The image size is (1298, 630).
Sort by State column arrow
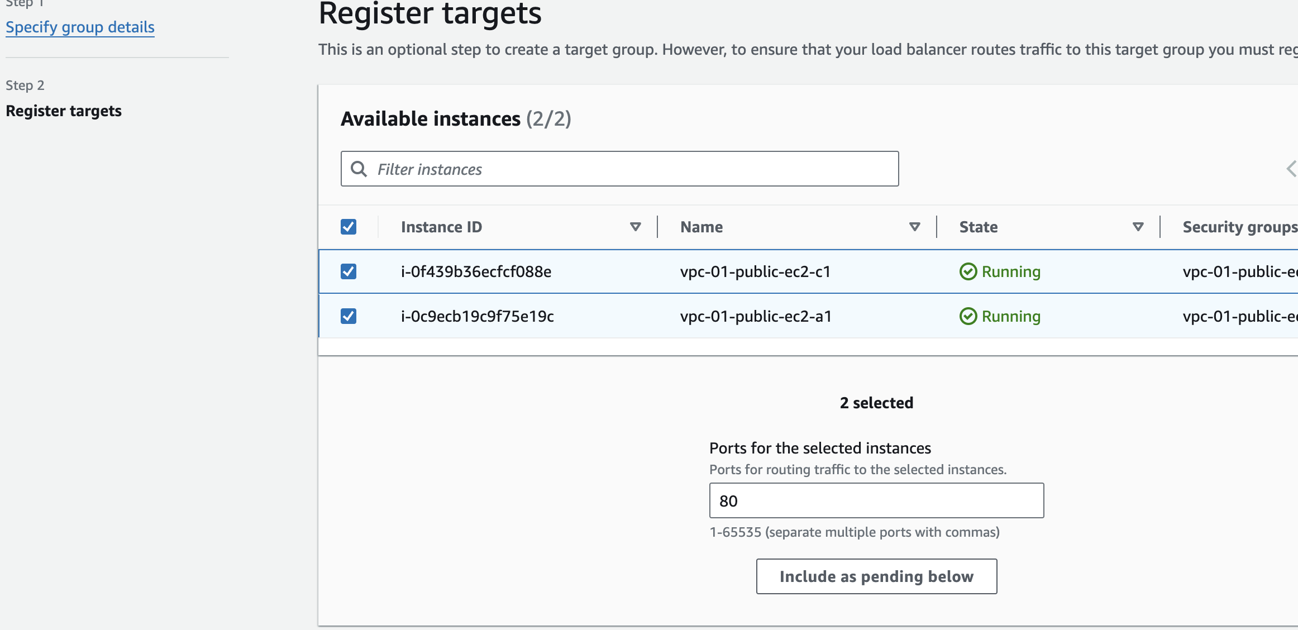[x=1138, y=227]
